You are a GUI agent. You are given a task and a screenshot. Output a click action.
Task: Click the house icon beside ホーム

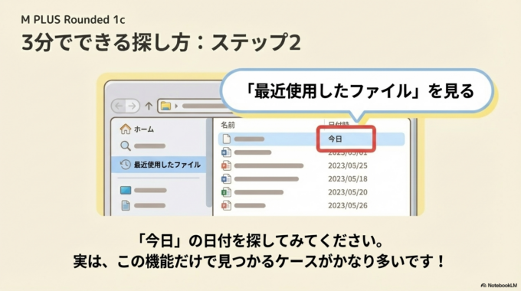(125, 129)
